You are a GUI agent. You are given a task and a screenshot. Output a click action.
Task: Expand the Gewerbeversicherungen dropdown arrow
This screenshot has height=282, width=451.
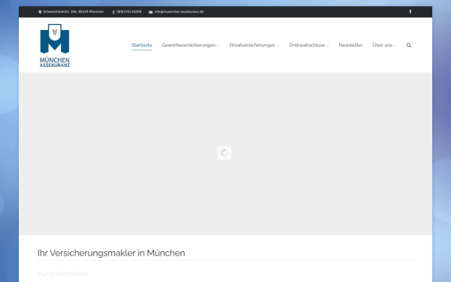pyautogui.click(x=218, y=46)
